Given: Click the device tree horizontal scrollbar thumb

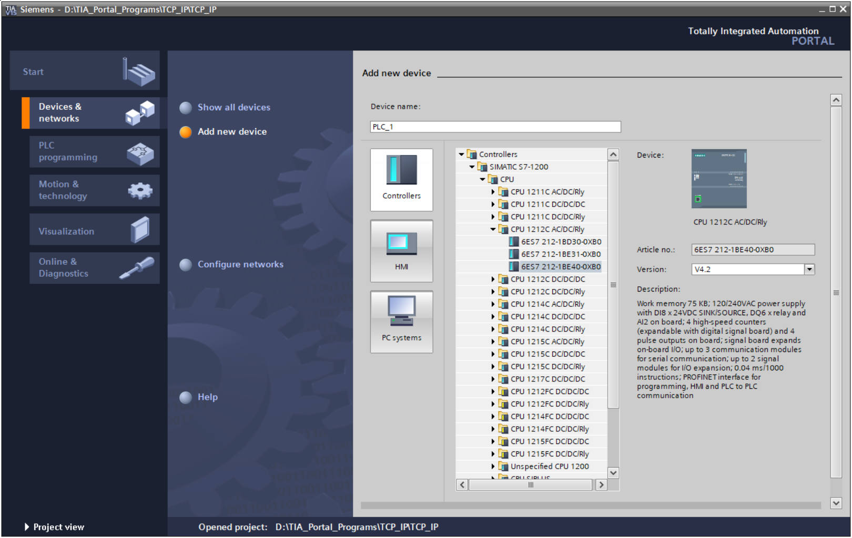Looking at the screenshot, I should tap(531, 485).
